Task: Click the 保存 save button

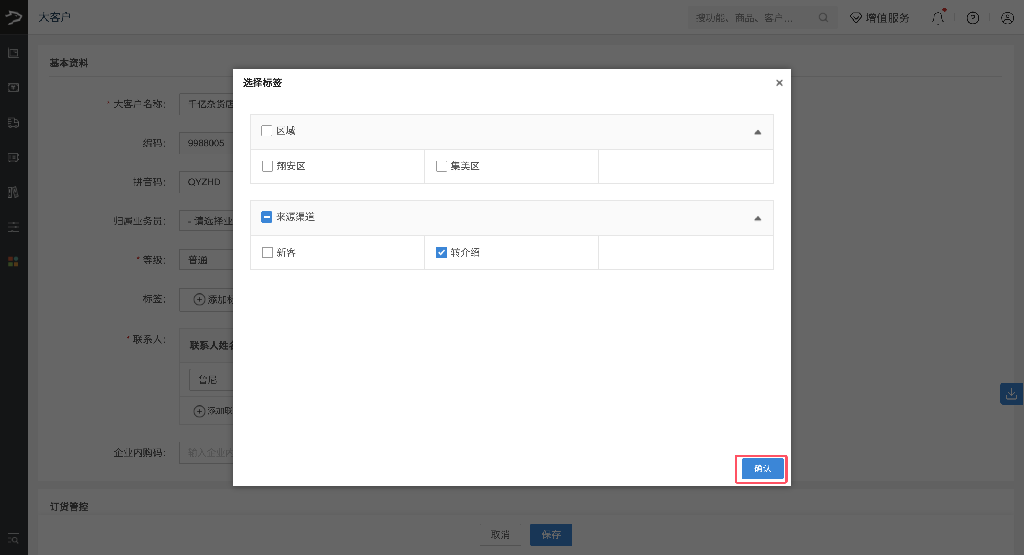Action: [x=551, y=534]
